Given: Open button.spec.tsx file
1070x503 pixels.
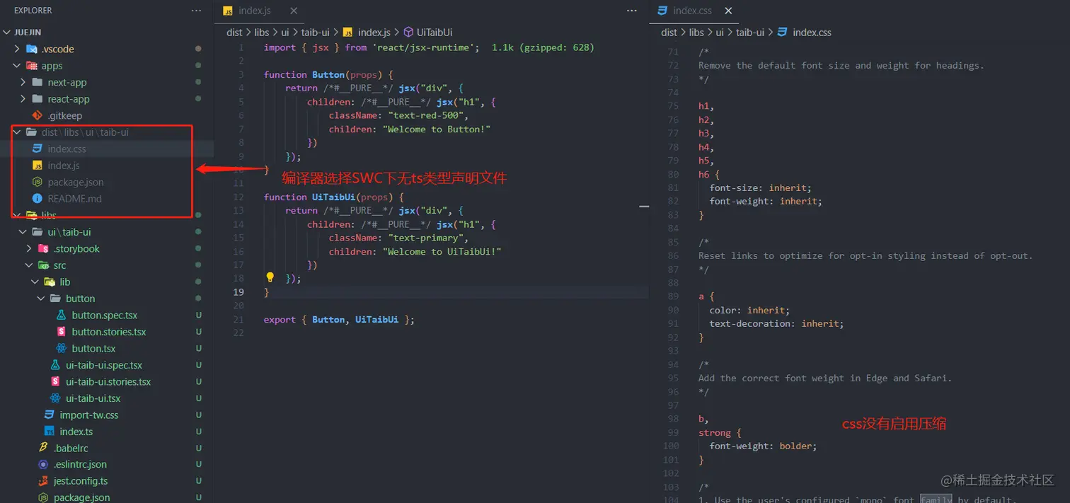Looking at the screenshot, I should coord(106,315).
